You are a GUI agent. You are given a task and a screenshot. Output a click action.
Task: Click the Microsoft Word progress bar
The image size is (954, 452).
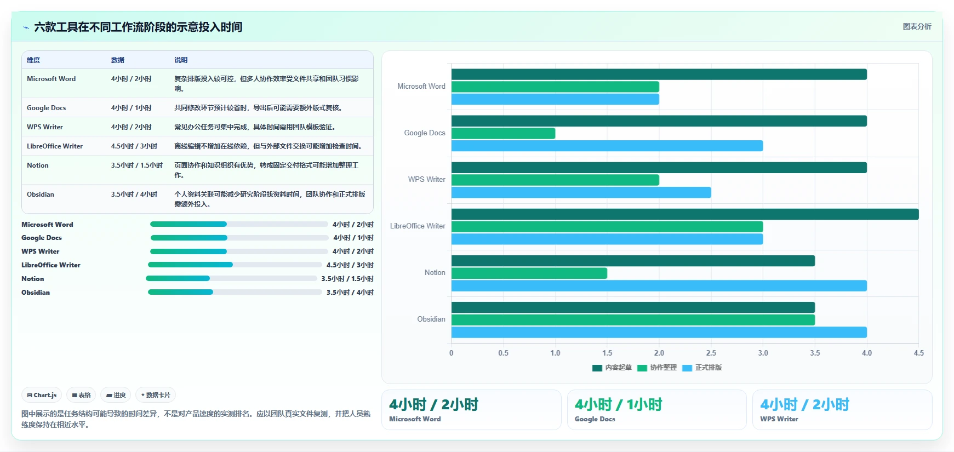pyautogui.click(x=239, y=224)
